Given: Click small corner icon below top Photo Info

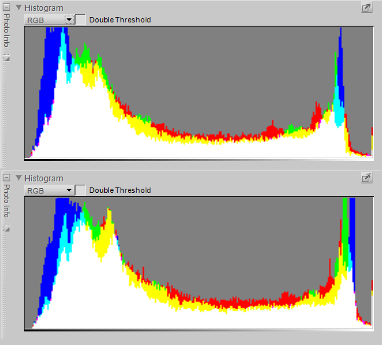Looking at the screenshot, I should pos(6,58).
